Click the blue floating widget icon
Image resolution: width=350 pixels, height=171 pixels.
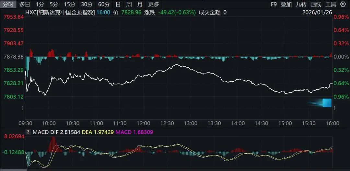click(x=327, y=103)
